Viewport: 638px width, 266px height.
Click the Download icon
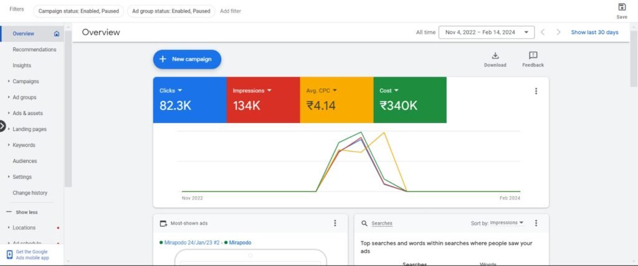pyautogui.click(x=495, y=56)
